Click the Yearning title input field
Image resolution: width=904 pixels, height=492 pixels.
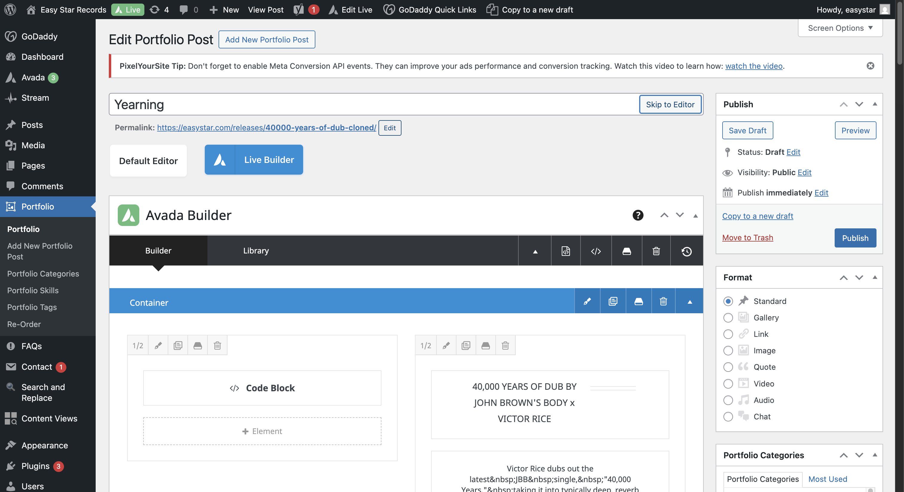372,105
